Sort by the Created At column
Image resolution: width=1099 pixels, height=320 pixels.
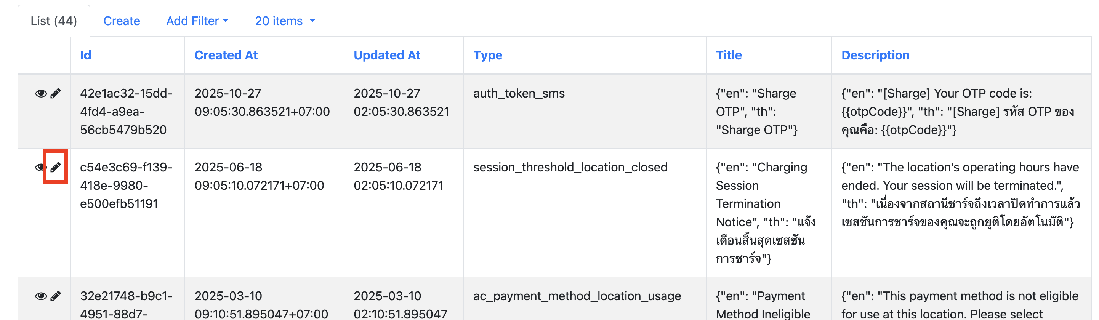pyautogui.click(x=226, y=55)
